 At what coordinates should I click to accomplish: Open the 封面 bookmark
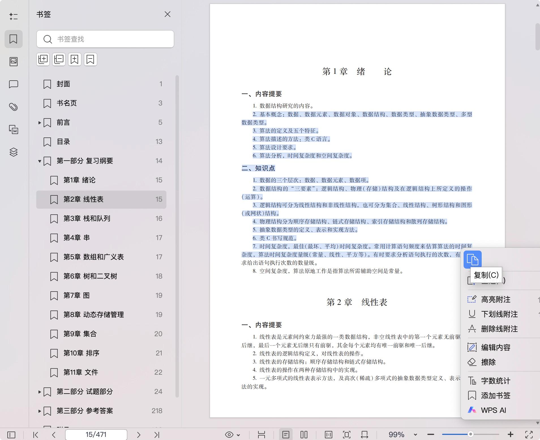[101, 84]
